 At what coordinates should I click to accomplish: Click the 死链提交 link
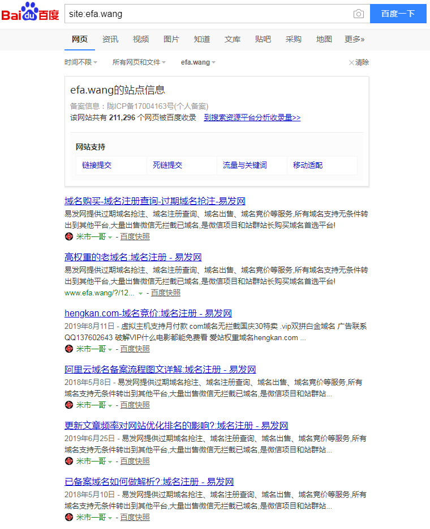167,166
